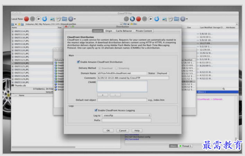Click the Comments field
The height and width of the screenshot is (156, 245).
pos(133,78)
